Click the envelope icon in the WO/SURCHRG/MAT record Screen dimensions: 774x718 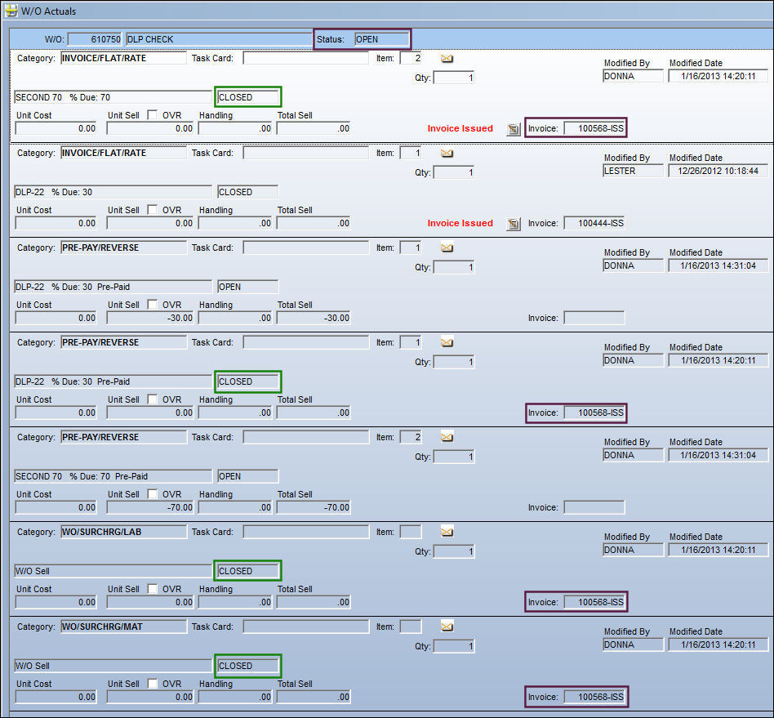click(x=447, y=627)
